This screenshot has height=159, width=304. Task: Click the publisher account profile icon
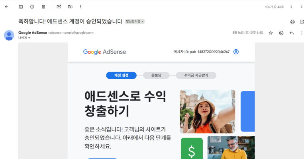click(236, 52)
